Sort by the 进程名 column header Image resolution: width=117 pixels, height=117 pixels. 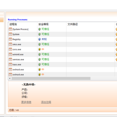pyautogui.click(x=23, y=24)
